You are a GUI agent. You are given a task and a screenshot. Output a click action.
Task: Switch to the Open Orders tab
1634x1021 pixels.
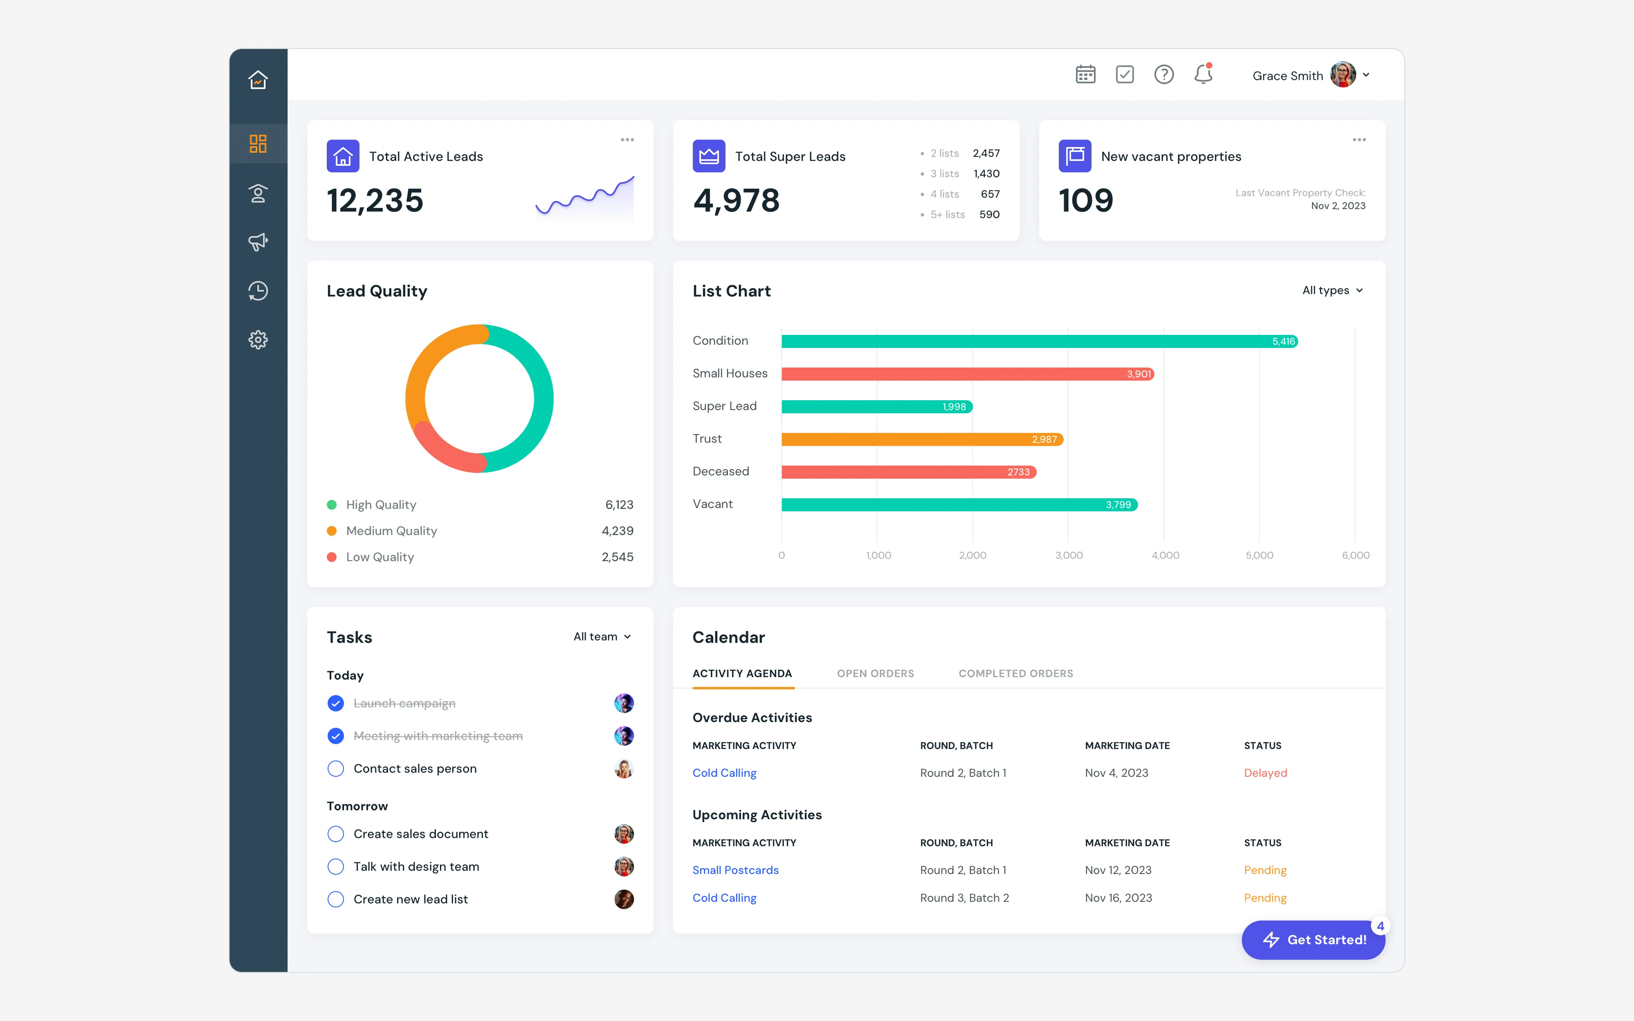(875, 673)
